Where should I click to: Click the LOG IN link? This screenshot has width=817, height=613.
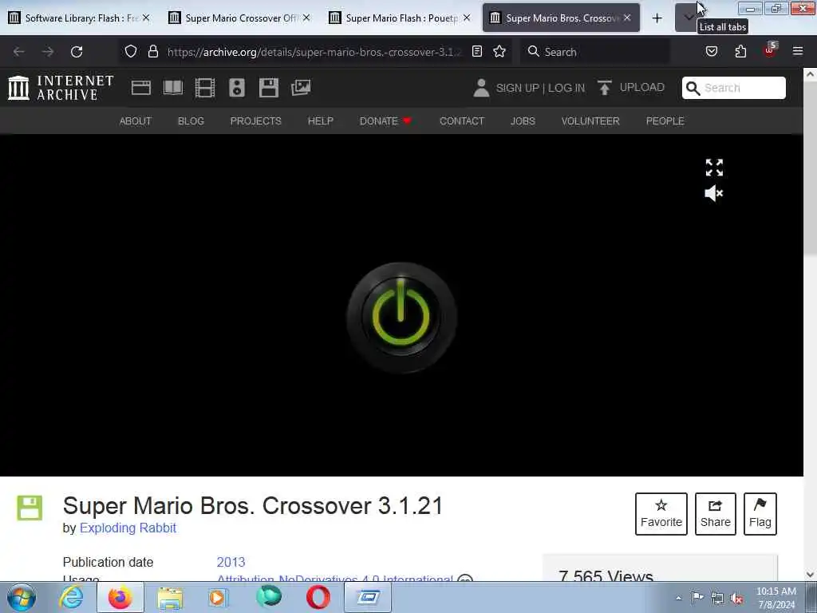[x=566, y=88]
